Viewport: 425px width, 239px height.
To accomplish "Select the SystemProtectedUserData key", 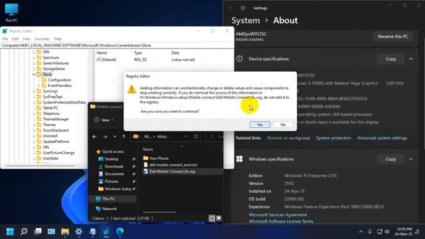I will 64,102.
